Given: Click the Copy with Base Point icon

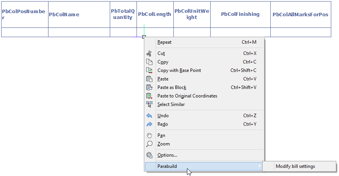Looking at the screenshot, I should click(x=149, y=70).
